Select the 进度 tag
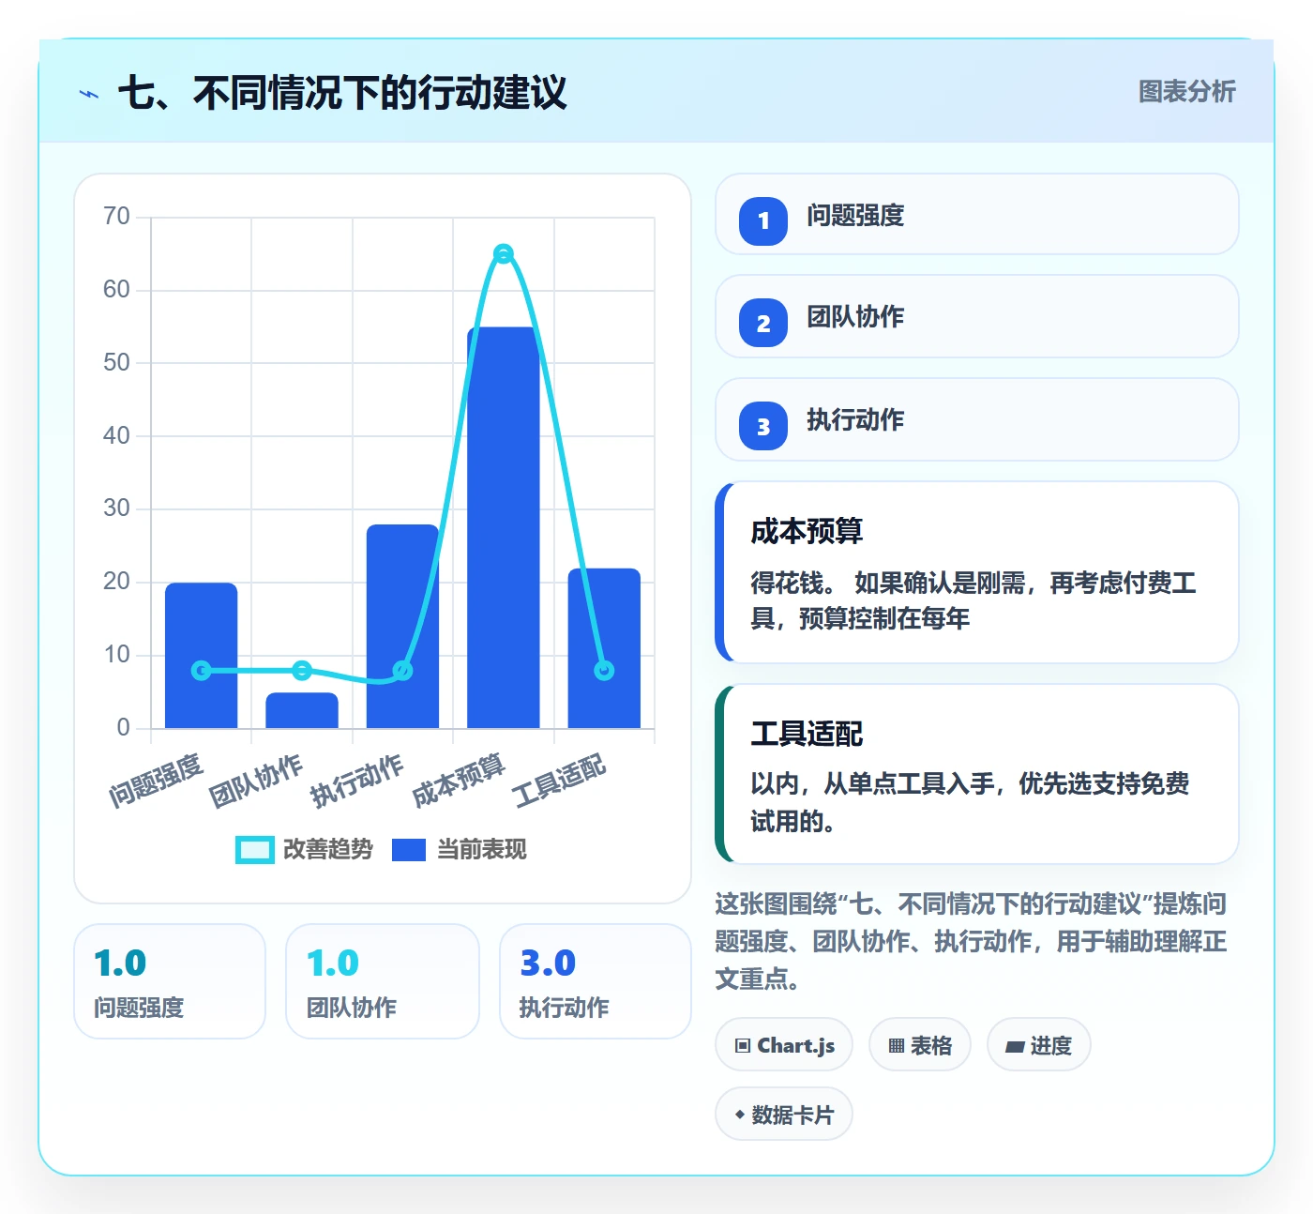Screen dimensions: 1313x1214 click(1039, 1044)
